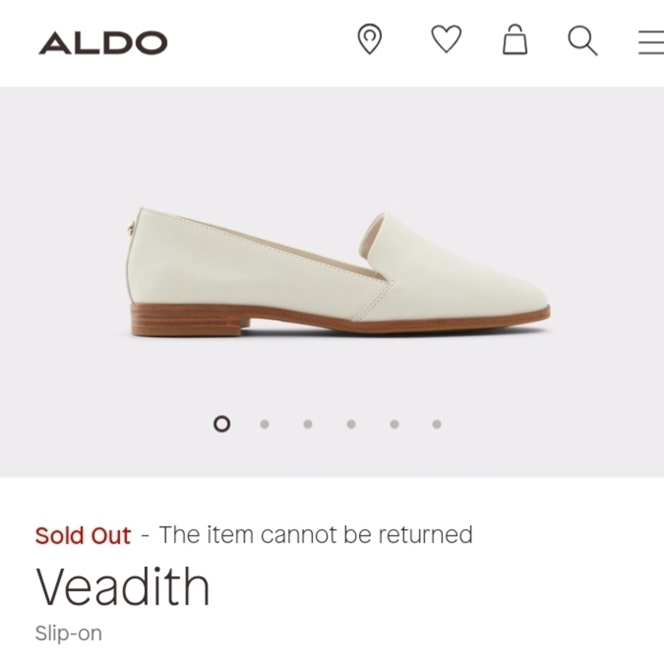Click the Veadith product title

click(x=122, y=586)
